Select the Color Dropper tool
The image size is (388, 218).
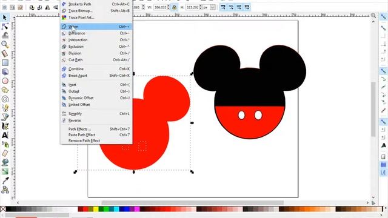coord(5,180)
